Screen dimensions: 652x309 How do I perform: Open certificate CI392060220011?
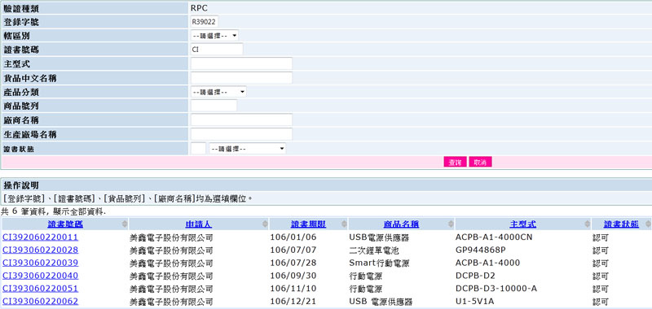(x=40, y=237)
